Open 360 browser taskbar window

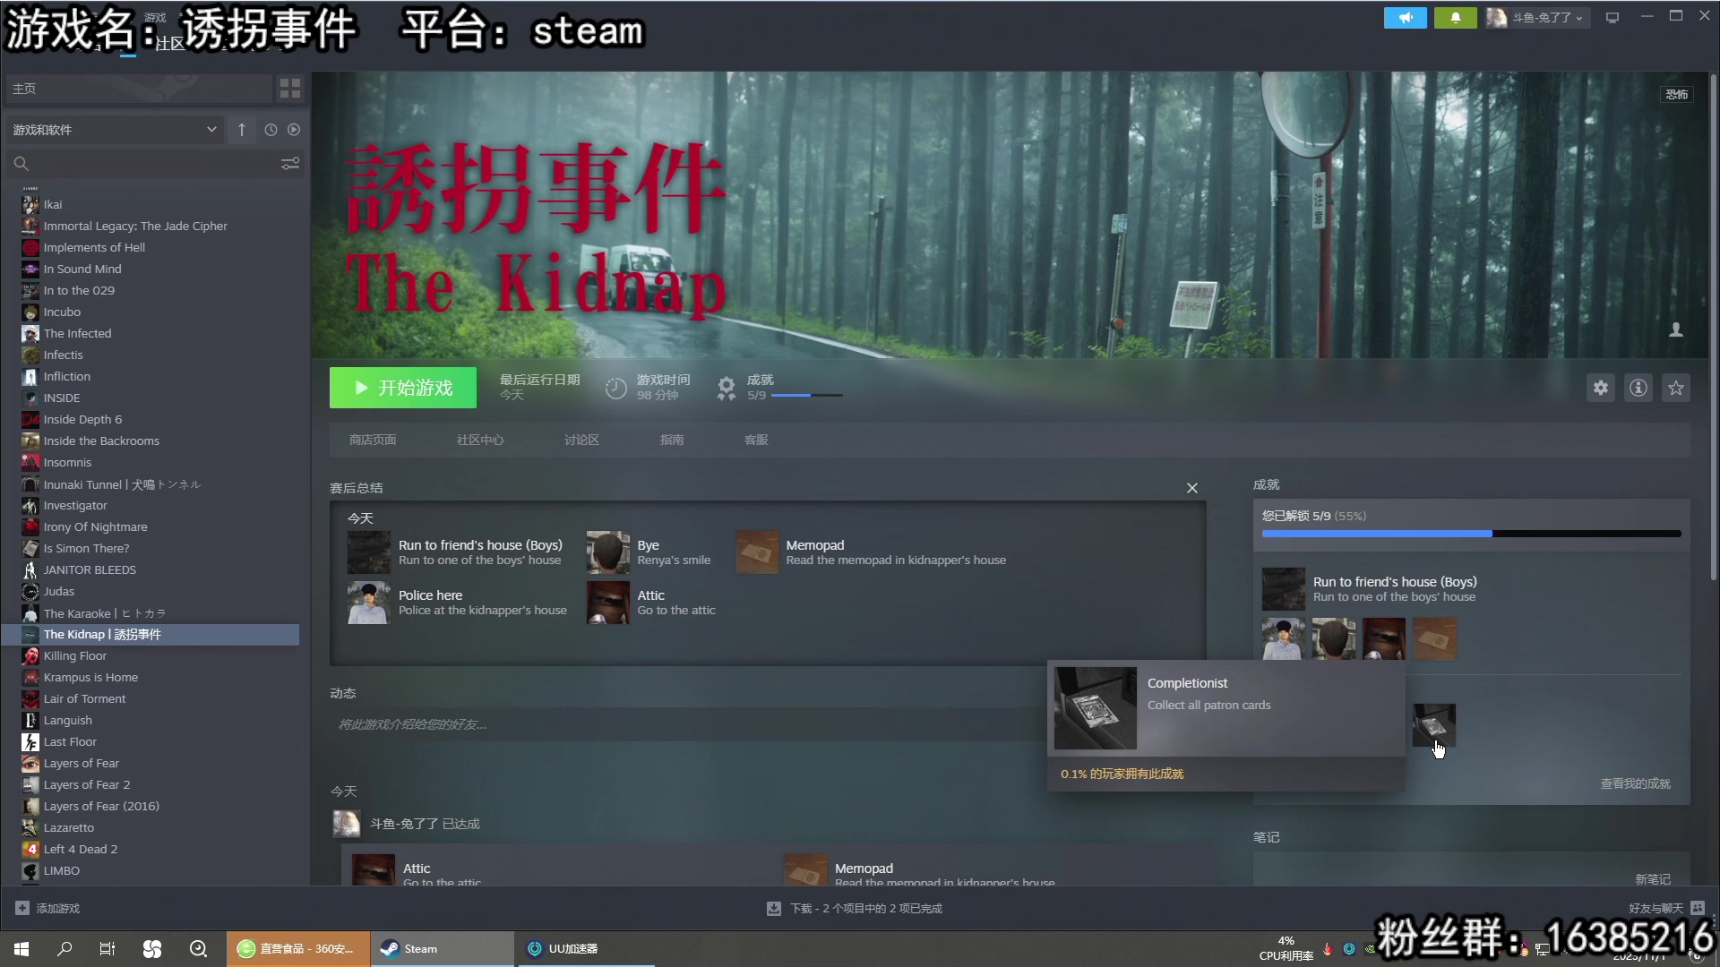tap(298, 949)
